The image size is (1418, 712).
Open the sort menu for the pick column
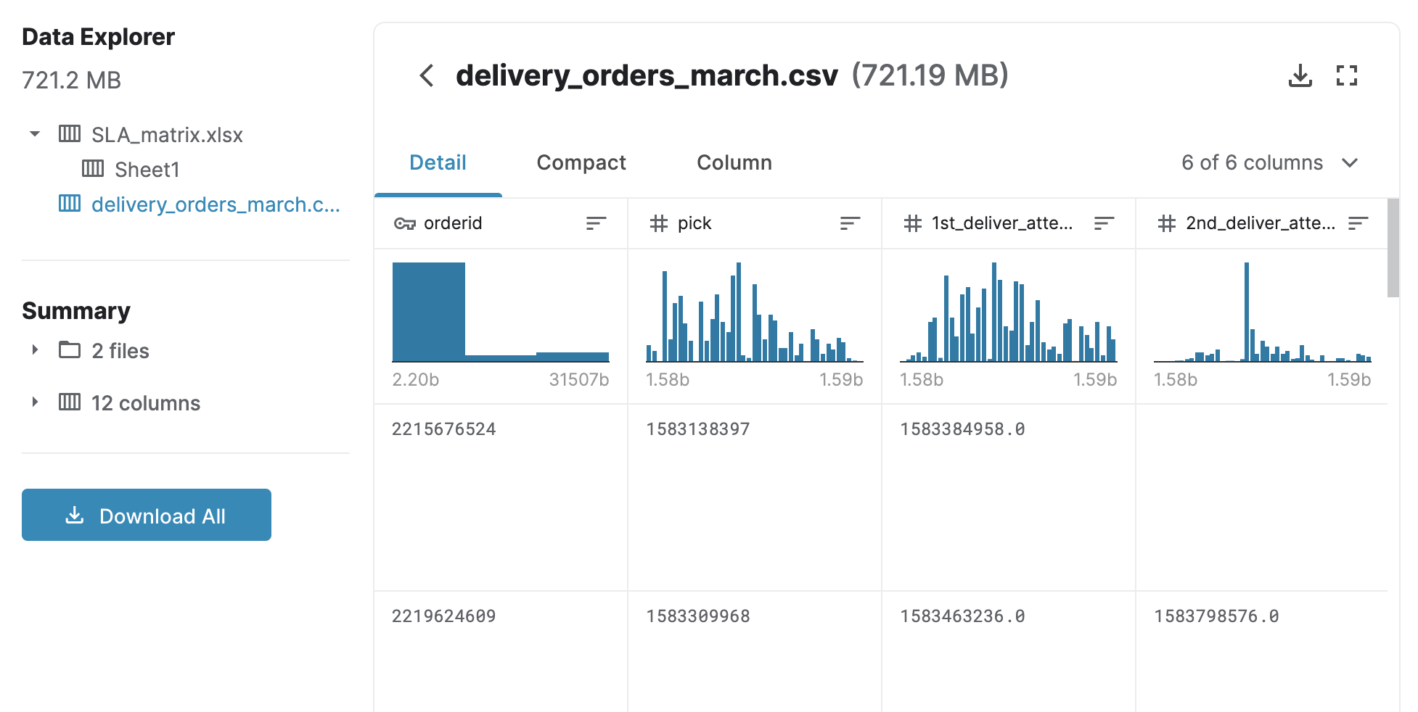(x=850, y=223)
